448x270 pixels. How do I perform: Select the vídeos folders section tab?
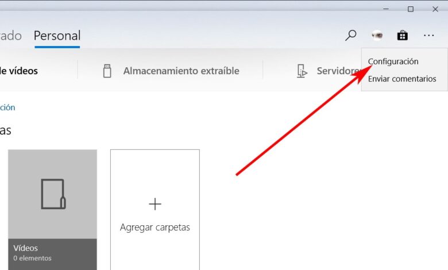pyautogui.click(x=19, y=71)
